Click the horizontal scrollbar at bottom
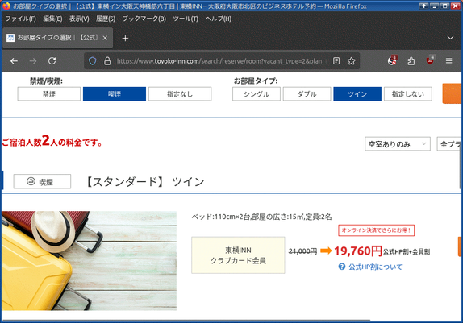The image size is (463, 323). [x=186, y=320]
